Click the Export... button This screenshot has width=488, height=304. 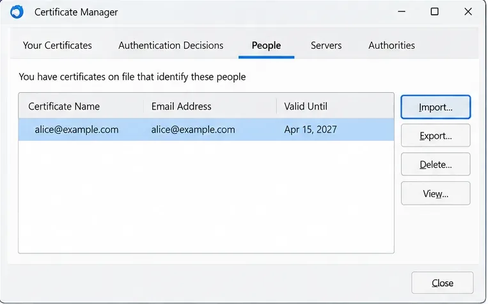[x=436, y=136]
